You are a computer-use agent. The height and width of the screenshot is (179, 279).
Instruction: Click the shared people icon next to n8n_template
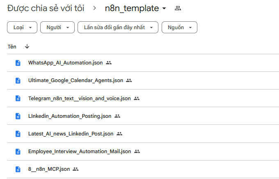click(x=178, y=8)
